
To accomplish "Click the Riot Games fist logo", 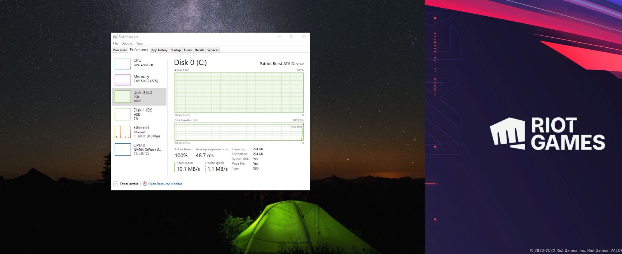I will pyautogui.click(x=507, y=133).
